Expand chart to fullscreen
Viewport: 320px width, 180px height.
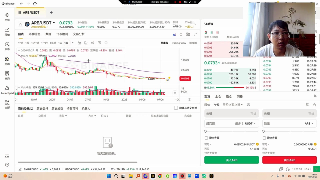click(x=195, y=34)
